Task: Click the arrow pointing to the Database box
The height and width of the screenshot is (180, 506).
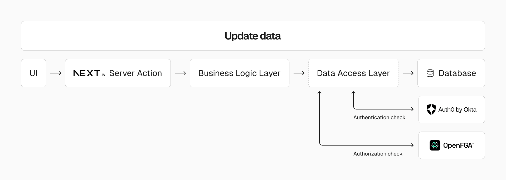Action: pyautogui.click(x=408, y=73)
